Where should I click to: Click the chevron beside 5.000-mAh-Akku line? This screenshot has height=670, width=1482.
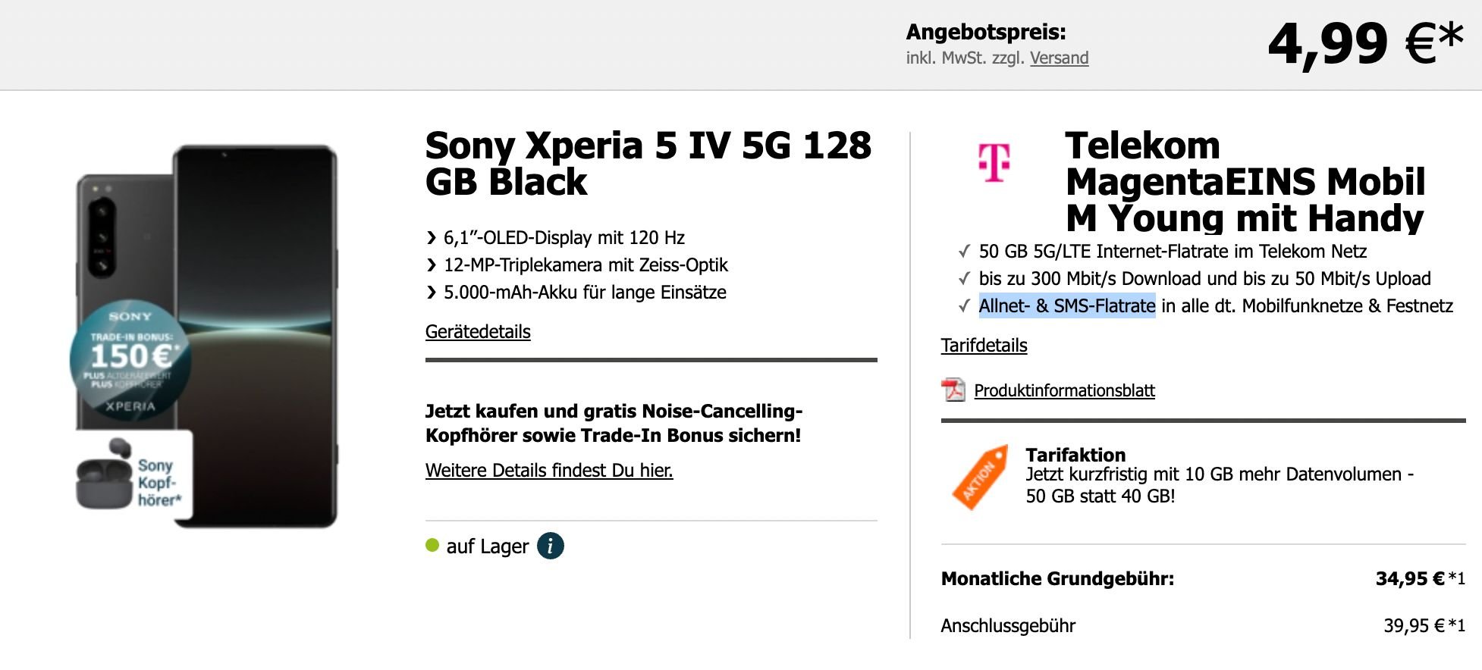[x=432, y=293]
